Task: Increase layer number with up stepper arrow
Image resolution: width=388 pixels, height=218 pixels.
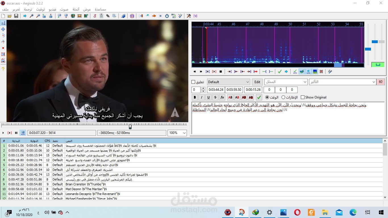Action: pyautogui.click(x=203, y=88)
